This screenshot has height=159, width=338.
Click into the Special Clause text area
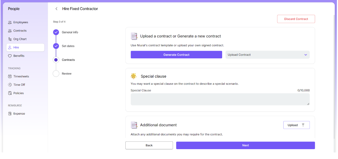(220, 99)
